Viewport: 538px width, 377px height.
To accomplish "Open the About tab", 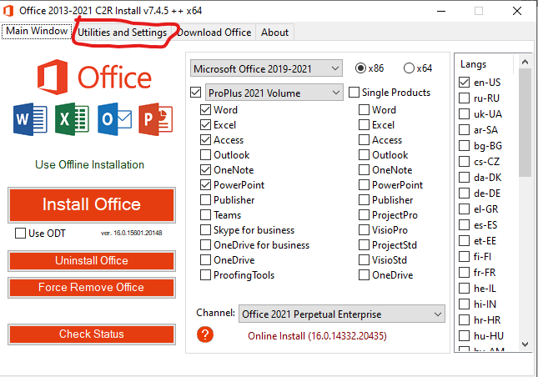I will coord(274,33).
